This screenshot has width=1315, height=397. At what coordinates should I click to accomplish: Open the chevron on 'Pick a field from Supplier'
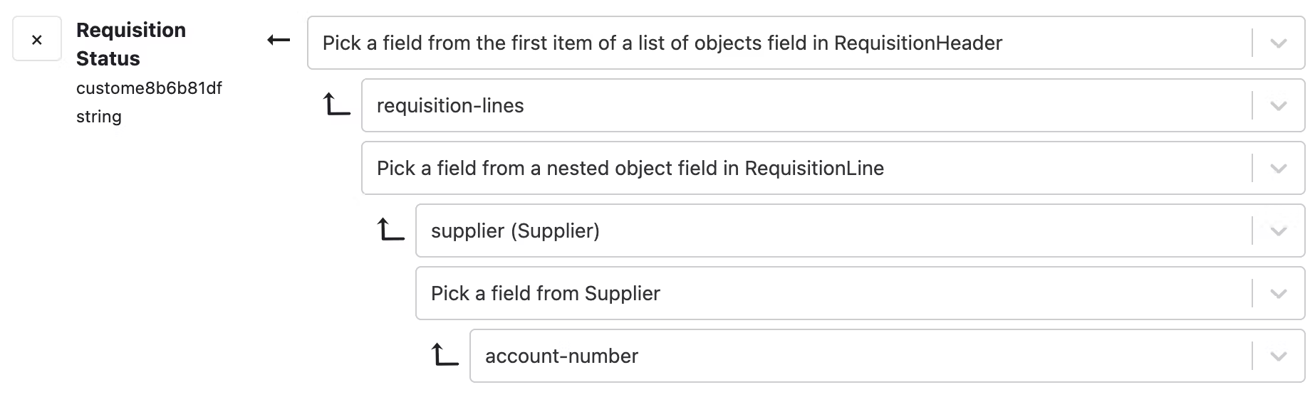1278,294
